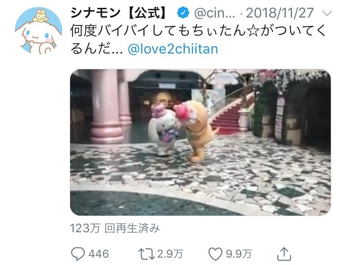Image resolution: width=346 pixels, height=265 pixels.
Task: Play the embedded mascot video
Action: tap(200, 143)
